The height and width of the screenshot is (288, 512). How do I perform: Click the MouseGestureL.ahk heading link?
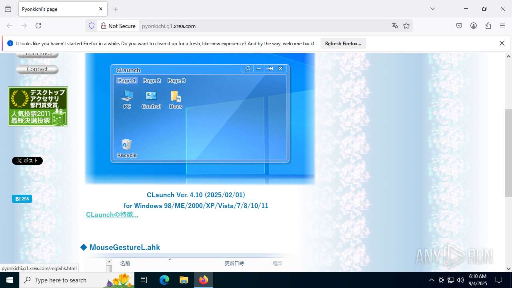coord(125,247)
